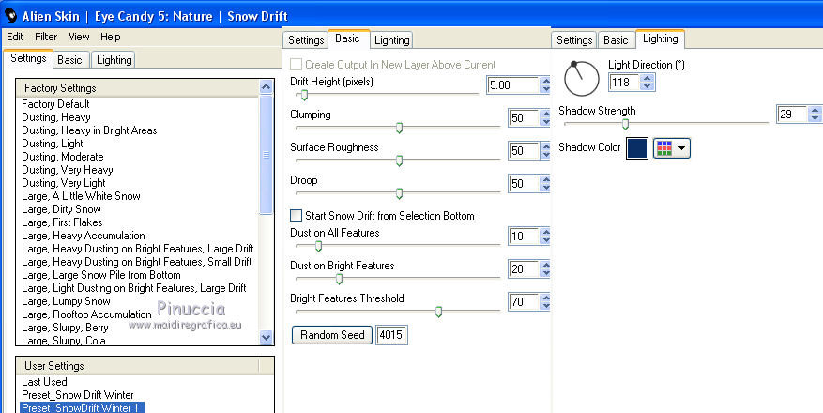
Task: Click the Random Seed button
Action: pos(331,335)
